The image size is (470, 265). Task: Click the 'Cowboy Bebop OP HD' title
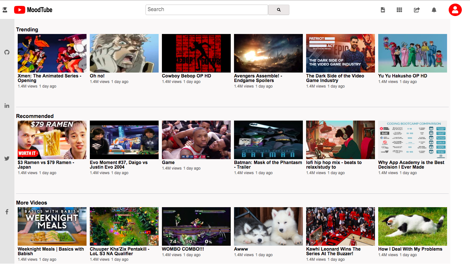186,76
